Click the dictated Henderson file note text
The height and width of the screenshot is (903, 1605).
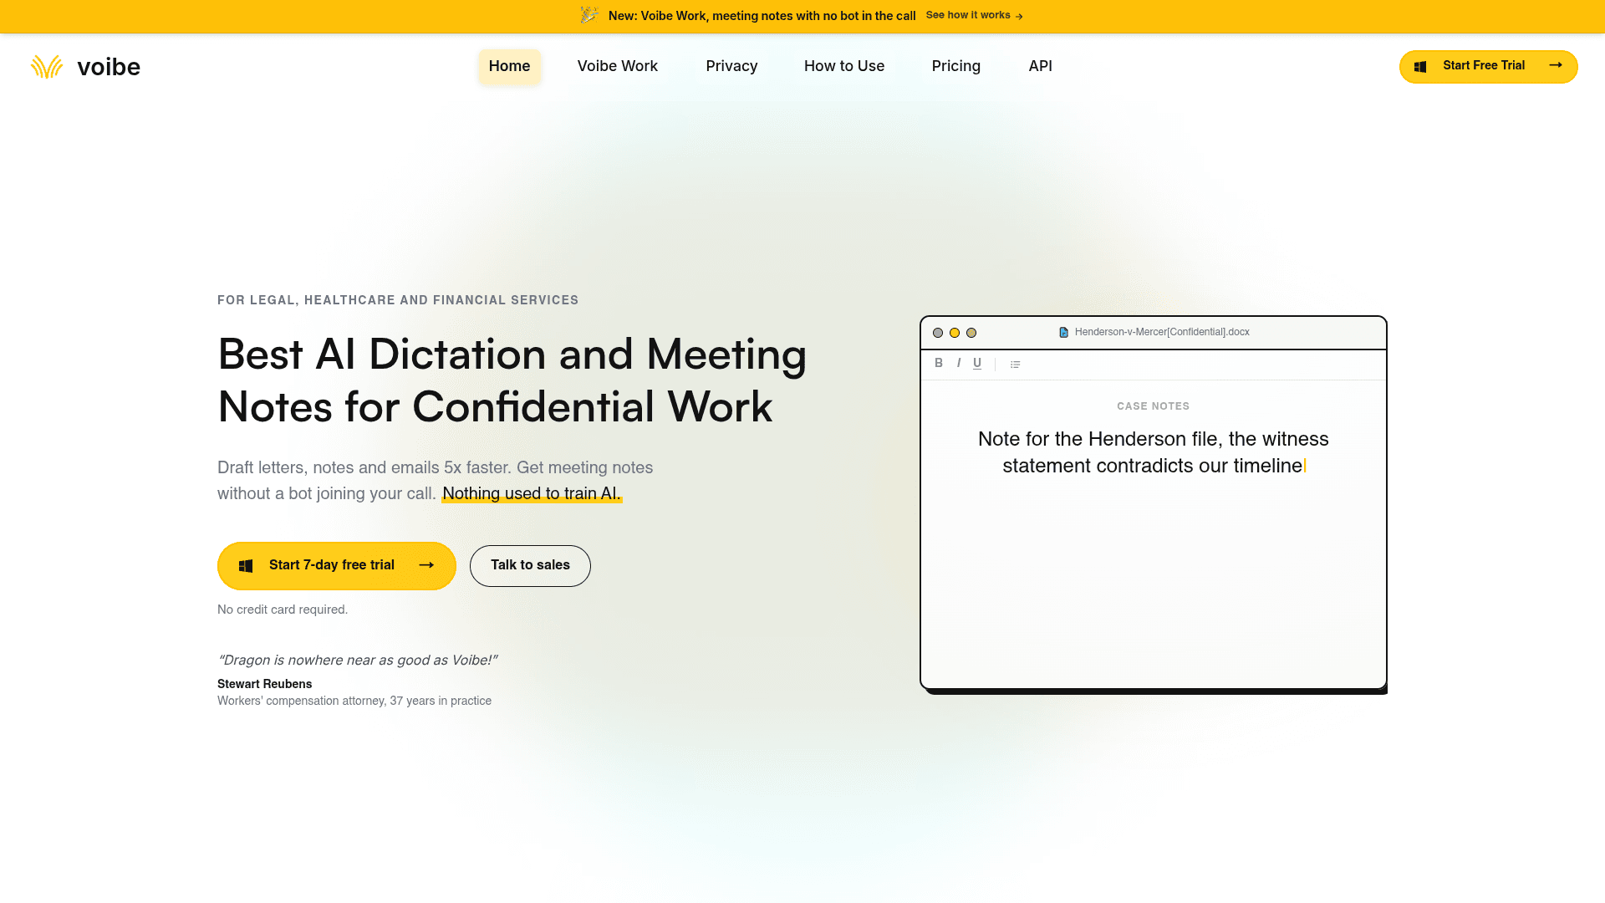point(1153,452)
